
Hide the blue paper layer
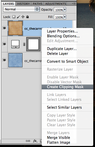point(4,60)
